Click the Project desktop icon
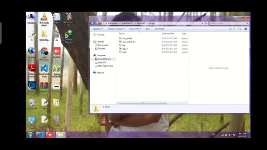This screenshot has height=150, width=267. [x=57, y=18]
